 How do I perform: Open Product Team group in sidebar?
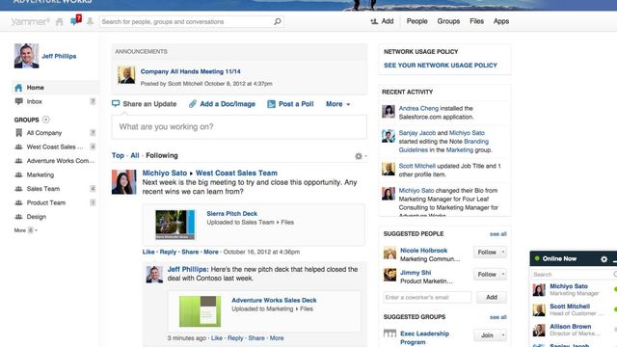tap(46, 202)
